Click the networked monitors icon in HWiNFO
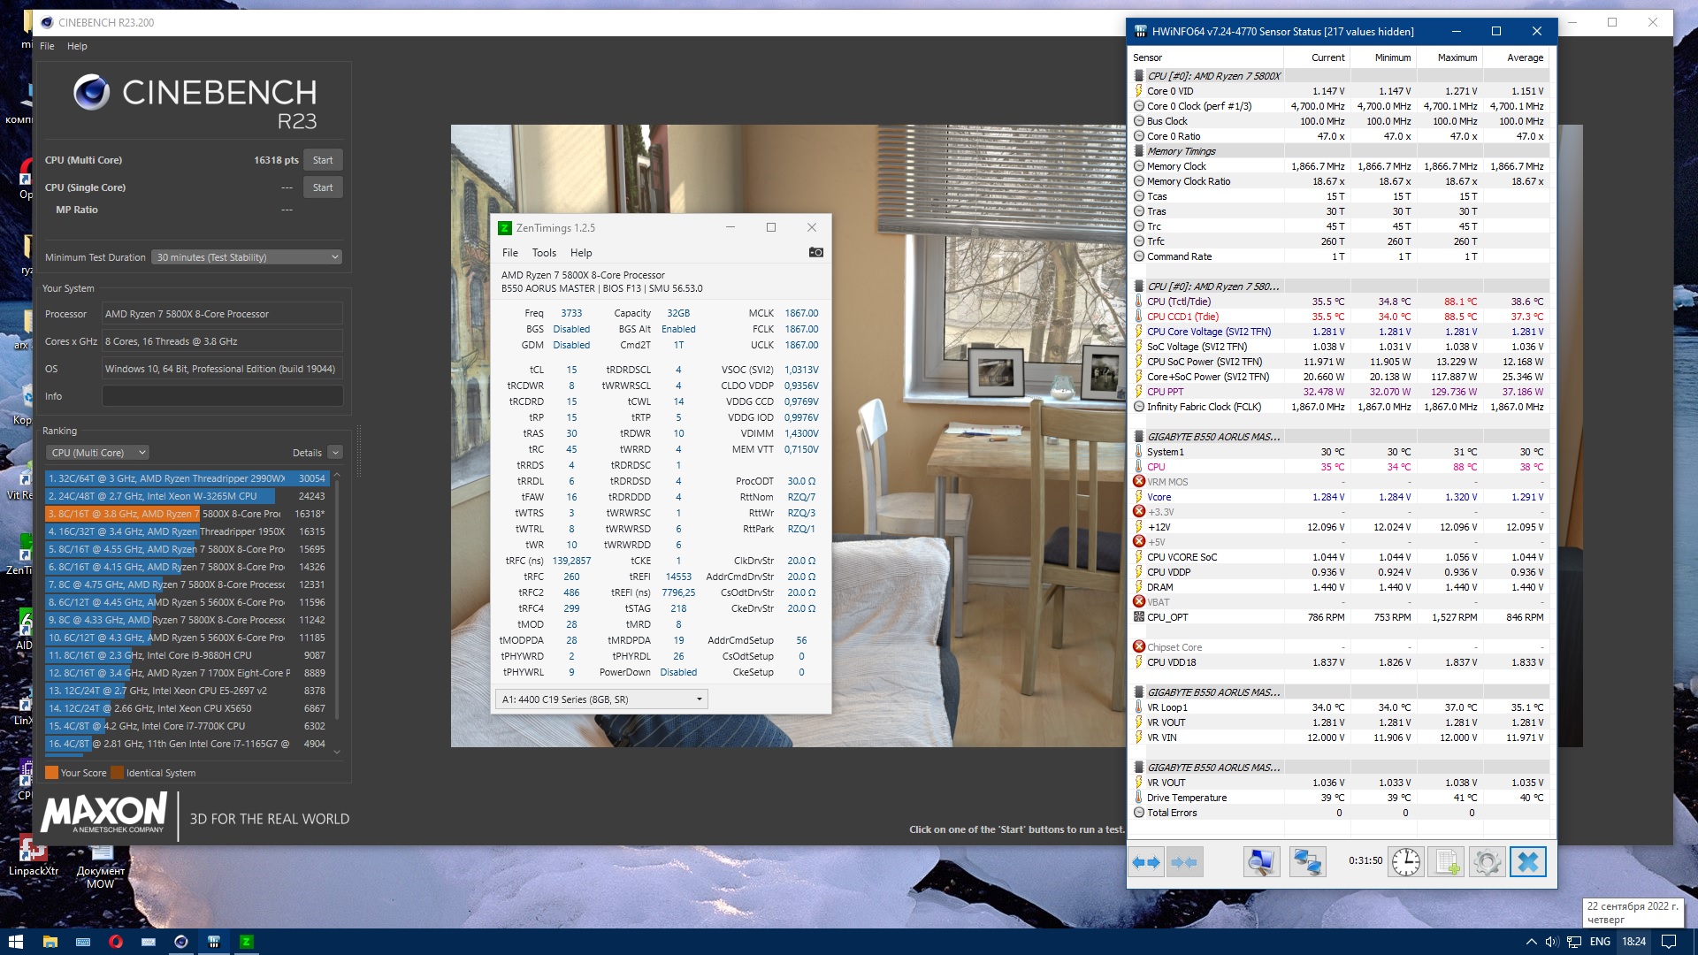This screenshot has height=955, width=1698. pos(1307,862)
